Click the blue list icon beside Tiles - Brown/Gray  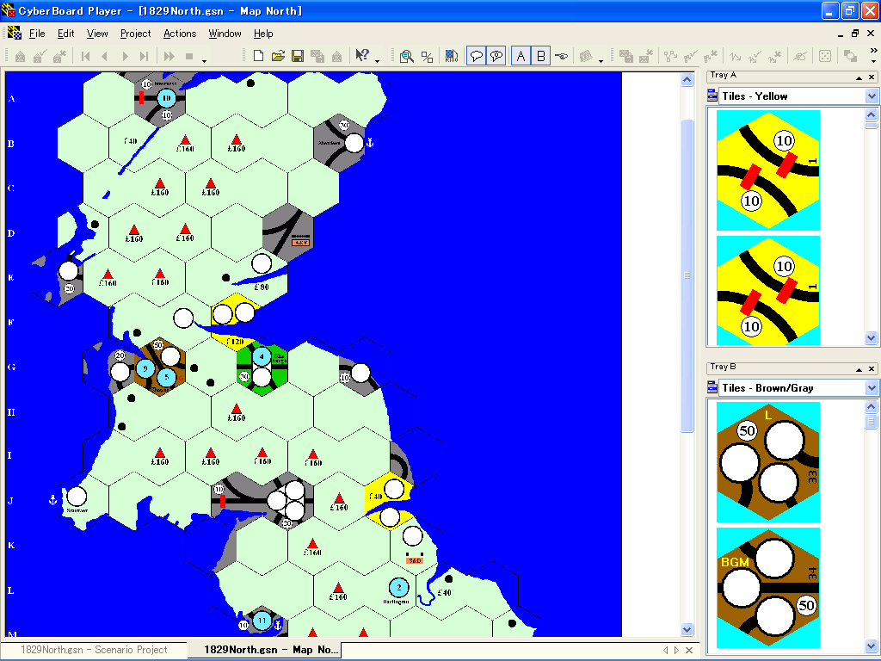coord(712,387)
